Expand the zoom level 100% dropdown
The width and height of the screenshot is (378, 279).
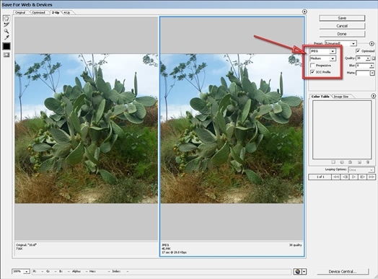21,272
